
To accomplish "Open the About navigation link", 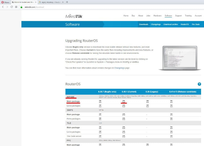I will 141,16.
